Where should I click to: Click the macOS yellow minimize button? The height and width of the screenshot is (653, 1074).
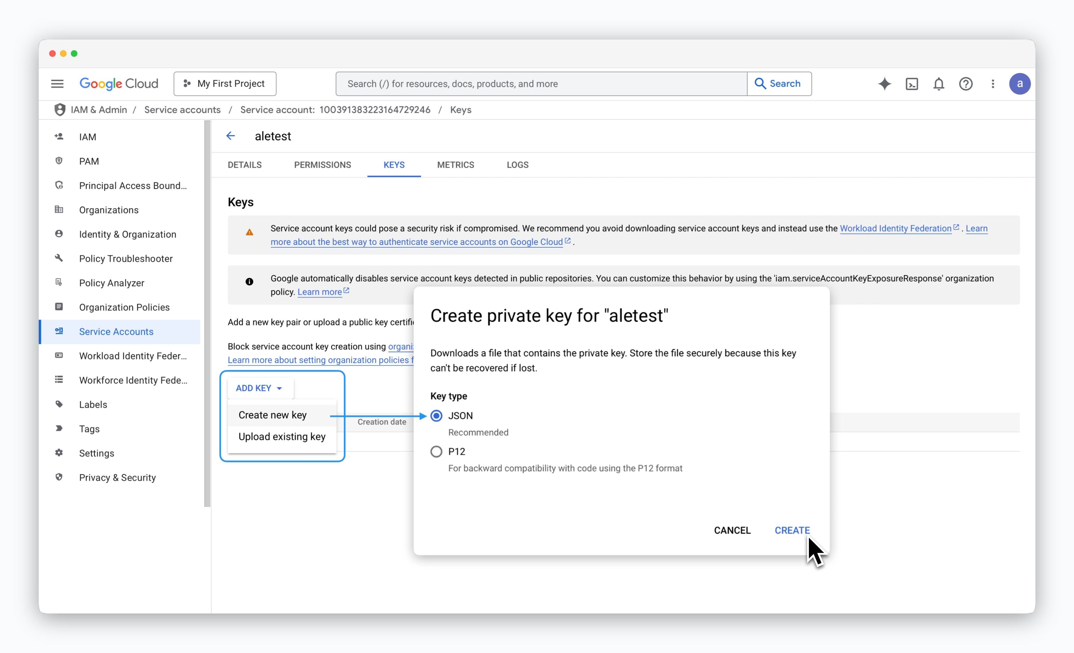tap(63, 54)
